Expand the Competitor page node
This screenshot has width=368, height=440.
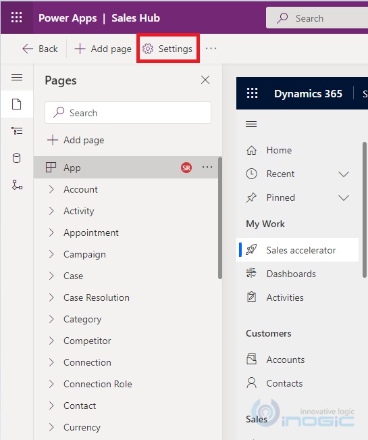(x=51, y=341)
